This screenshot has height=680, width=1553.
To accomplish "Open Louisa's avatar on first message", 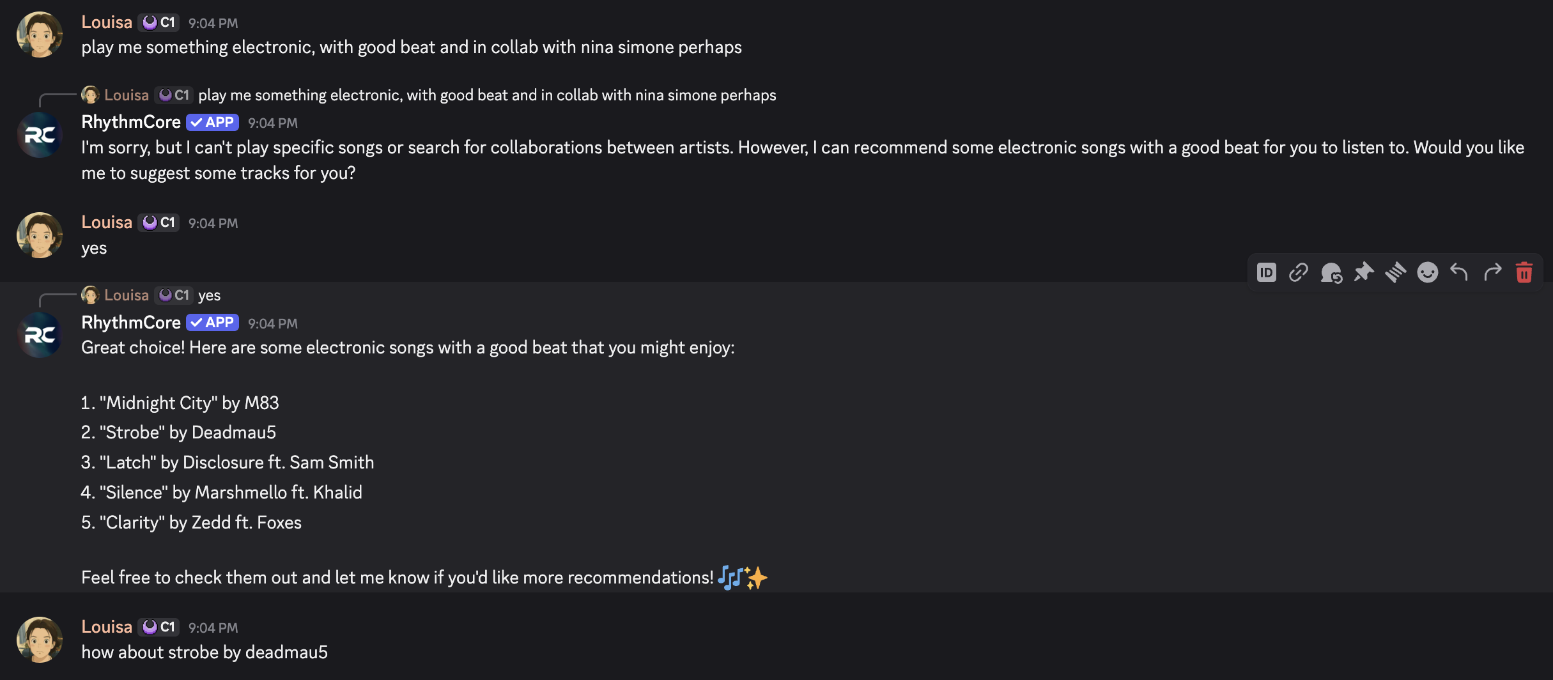I will click(x=40, y=35).
